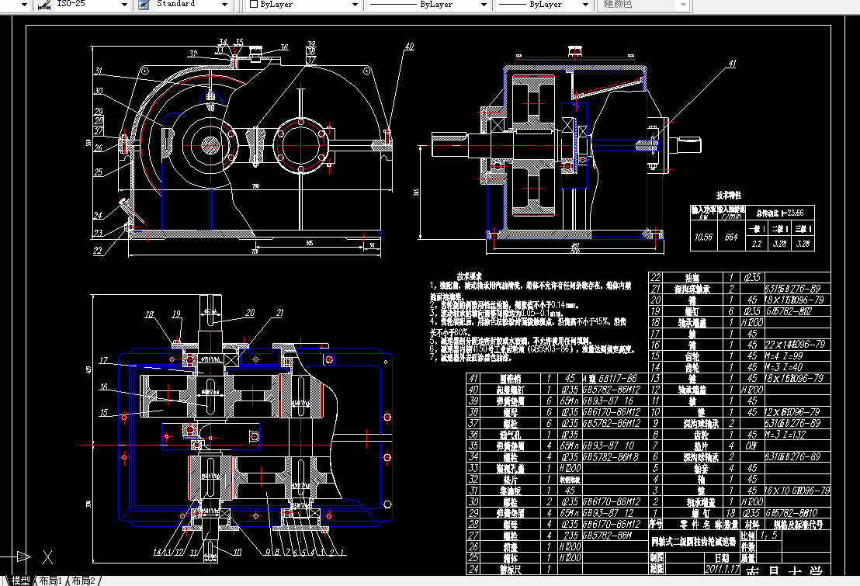The image size is (860, 586).
Task: Switch to the 布局1 layout tab
Action: coord(51,581)
